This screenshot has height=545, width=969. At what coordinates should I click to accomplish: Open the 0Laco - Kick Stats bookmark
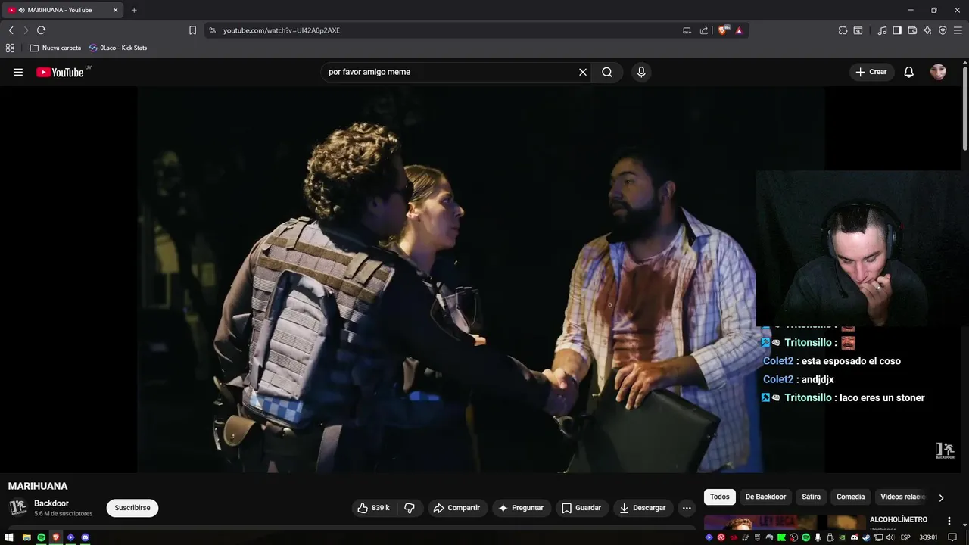point(118,48)
